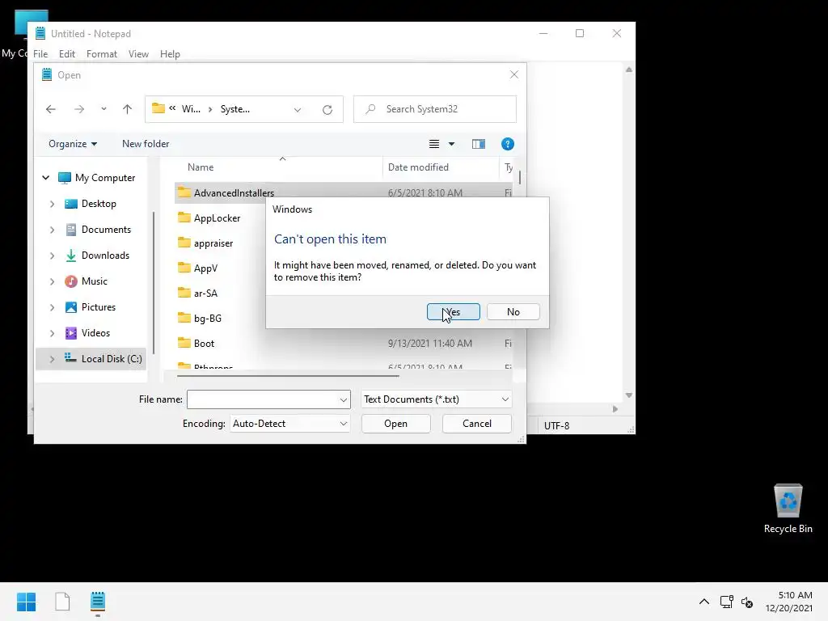Go back using the back arrow

point(51,109)
